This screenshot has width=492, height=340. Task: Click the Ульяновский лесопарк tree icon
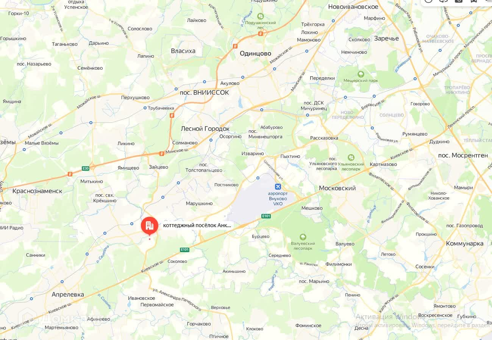pos(351,157)
